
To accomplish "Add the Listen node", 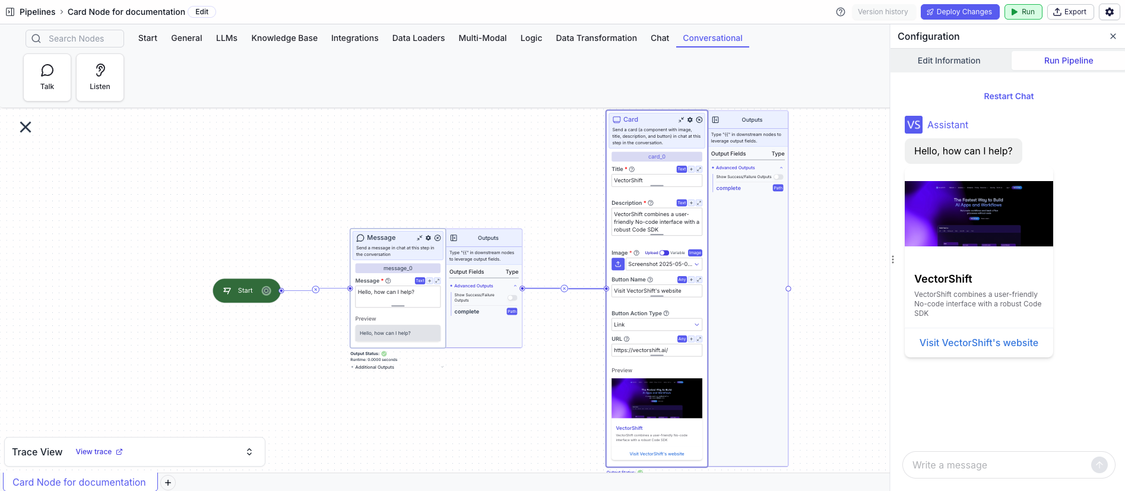I will 100,78.
